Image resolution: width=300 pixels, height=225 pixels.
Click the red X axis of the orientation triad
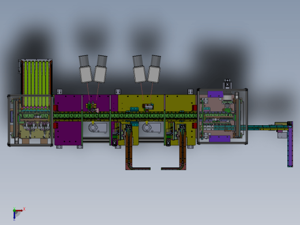click(x=20, y=211)
